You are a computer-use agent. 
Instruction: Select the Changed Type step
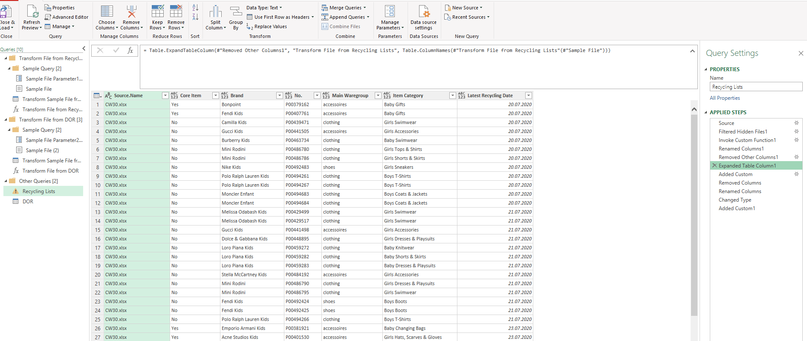(x=735, y=199)
